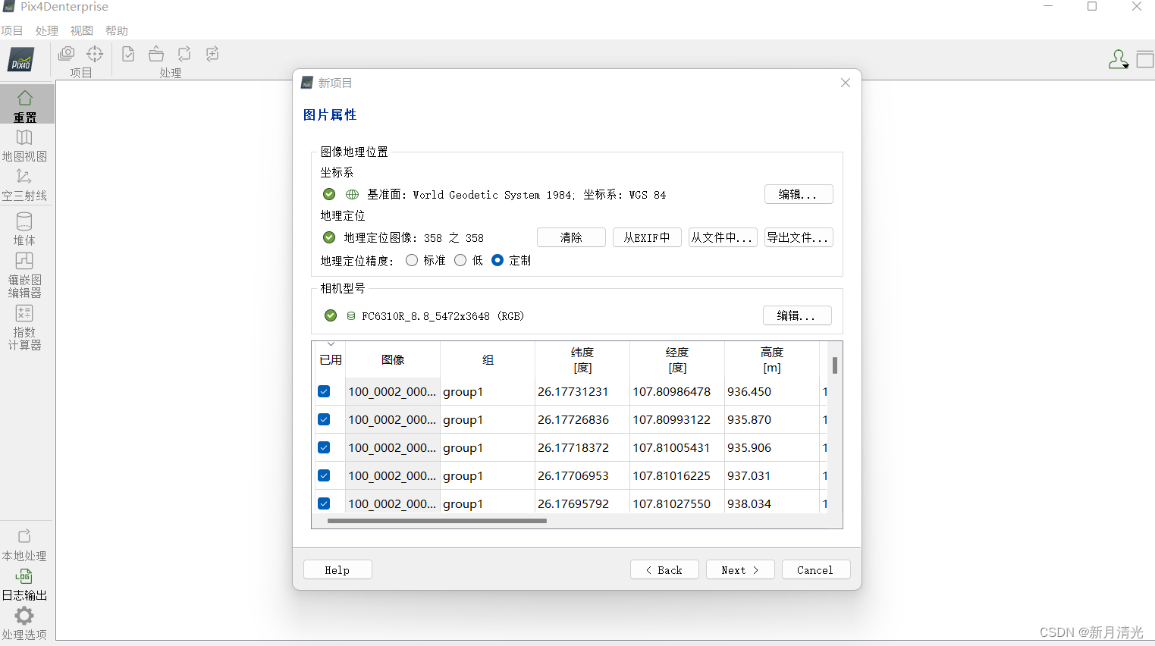Choose the 标准 accuracy radio button

click(412, 260)
